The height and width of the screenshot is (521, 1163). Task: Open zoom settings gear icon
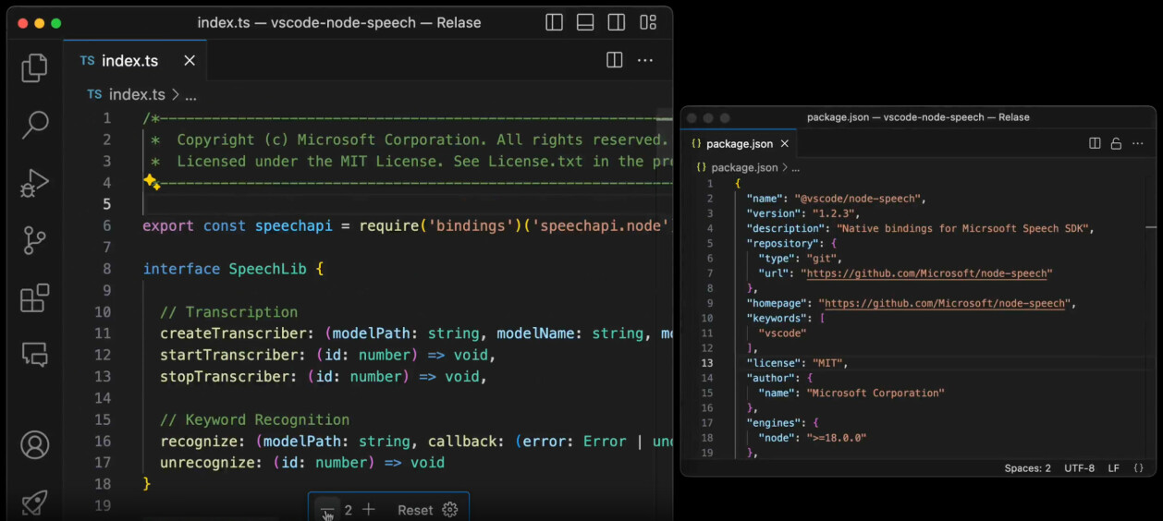450,510
